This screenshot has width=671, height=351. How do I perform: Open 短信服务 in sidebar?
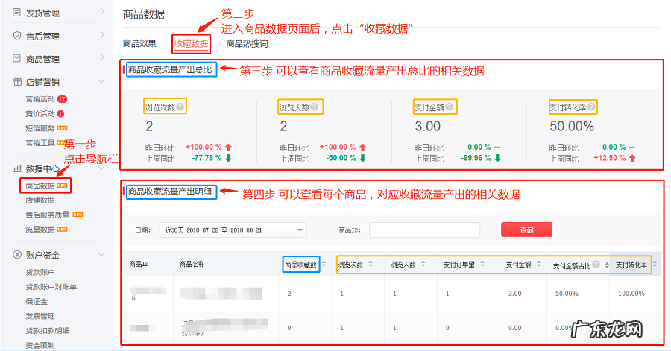pos(40,128)
